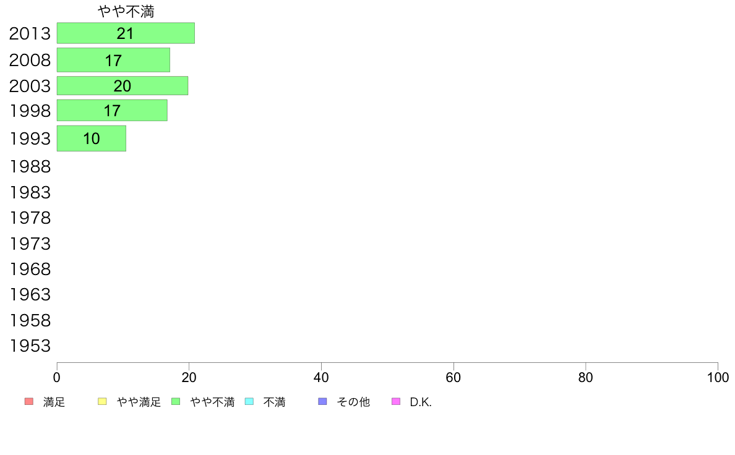
Task: Select the 2003 bar showing 20
Action: (x=123, y=86)
